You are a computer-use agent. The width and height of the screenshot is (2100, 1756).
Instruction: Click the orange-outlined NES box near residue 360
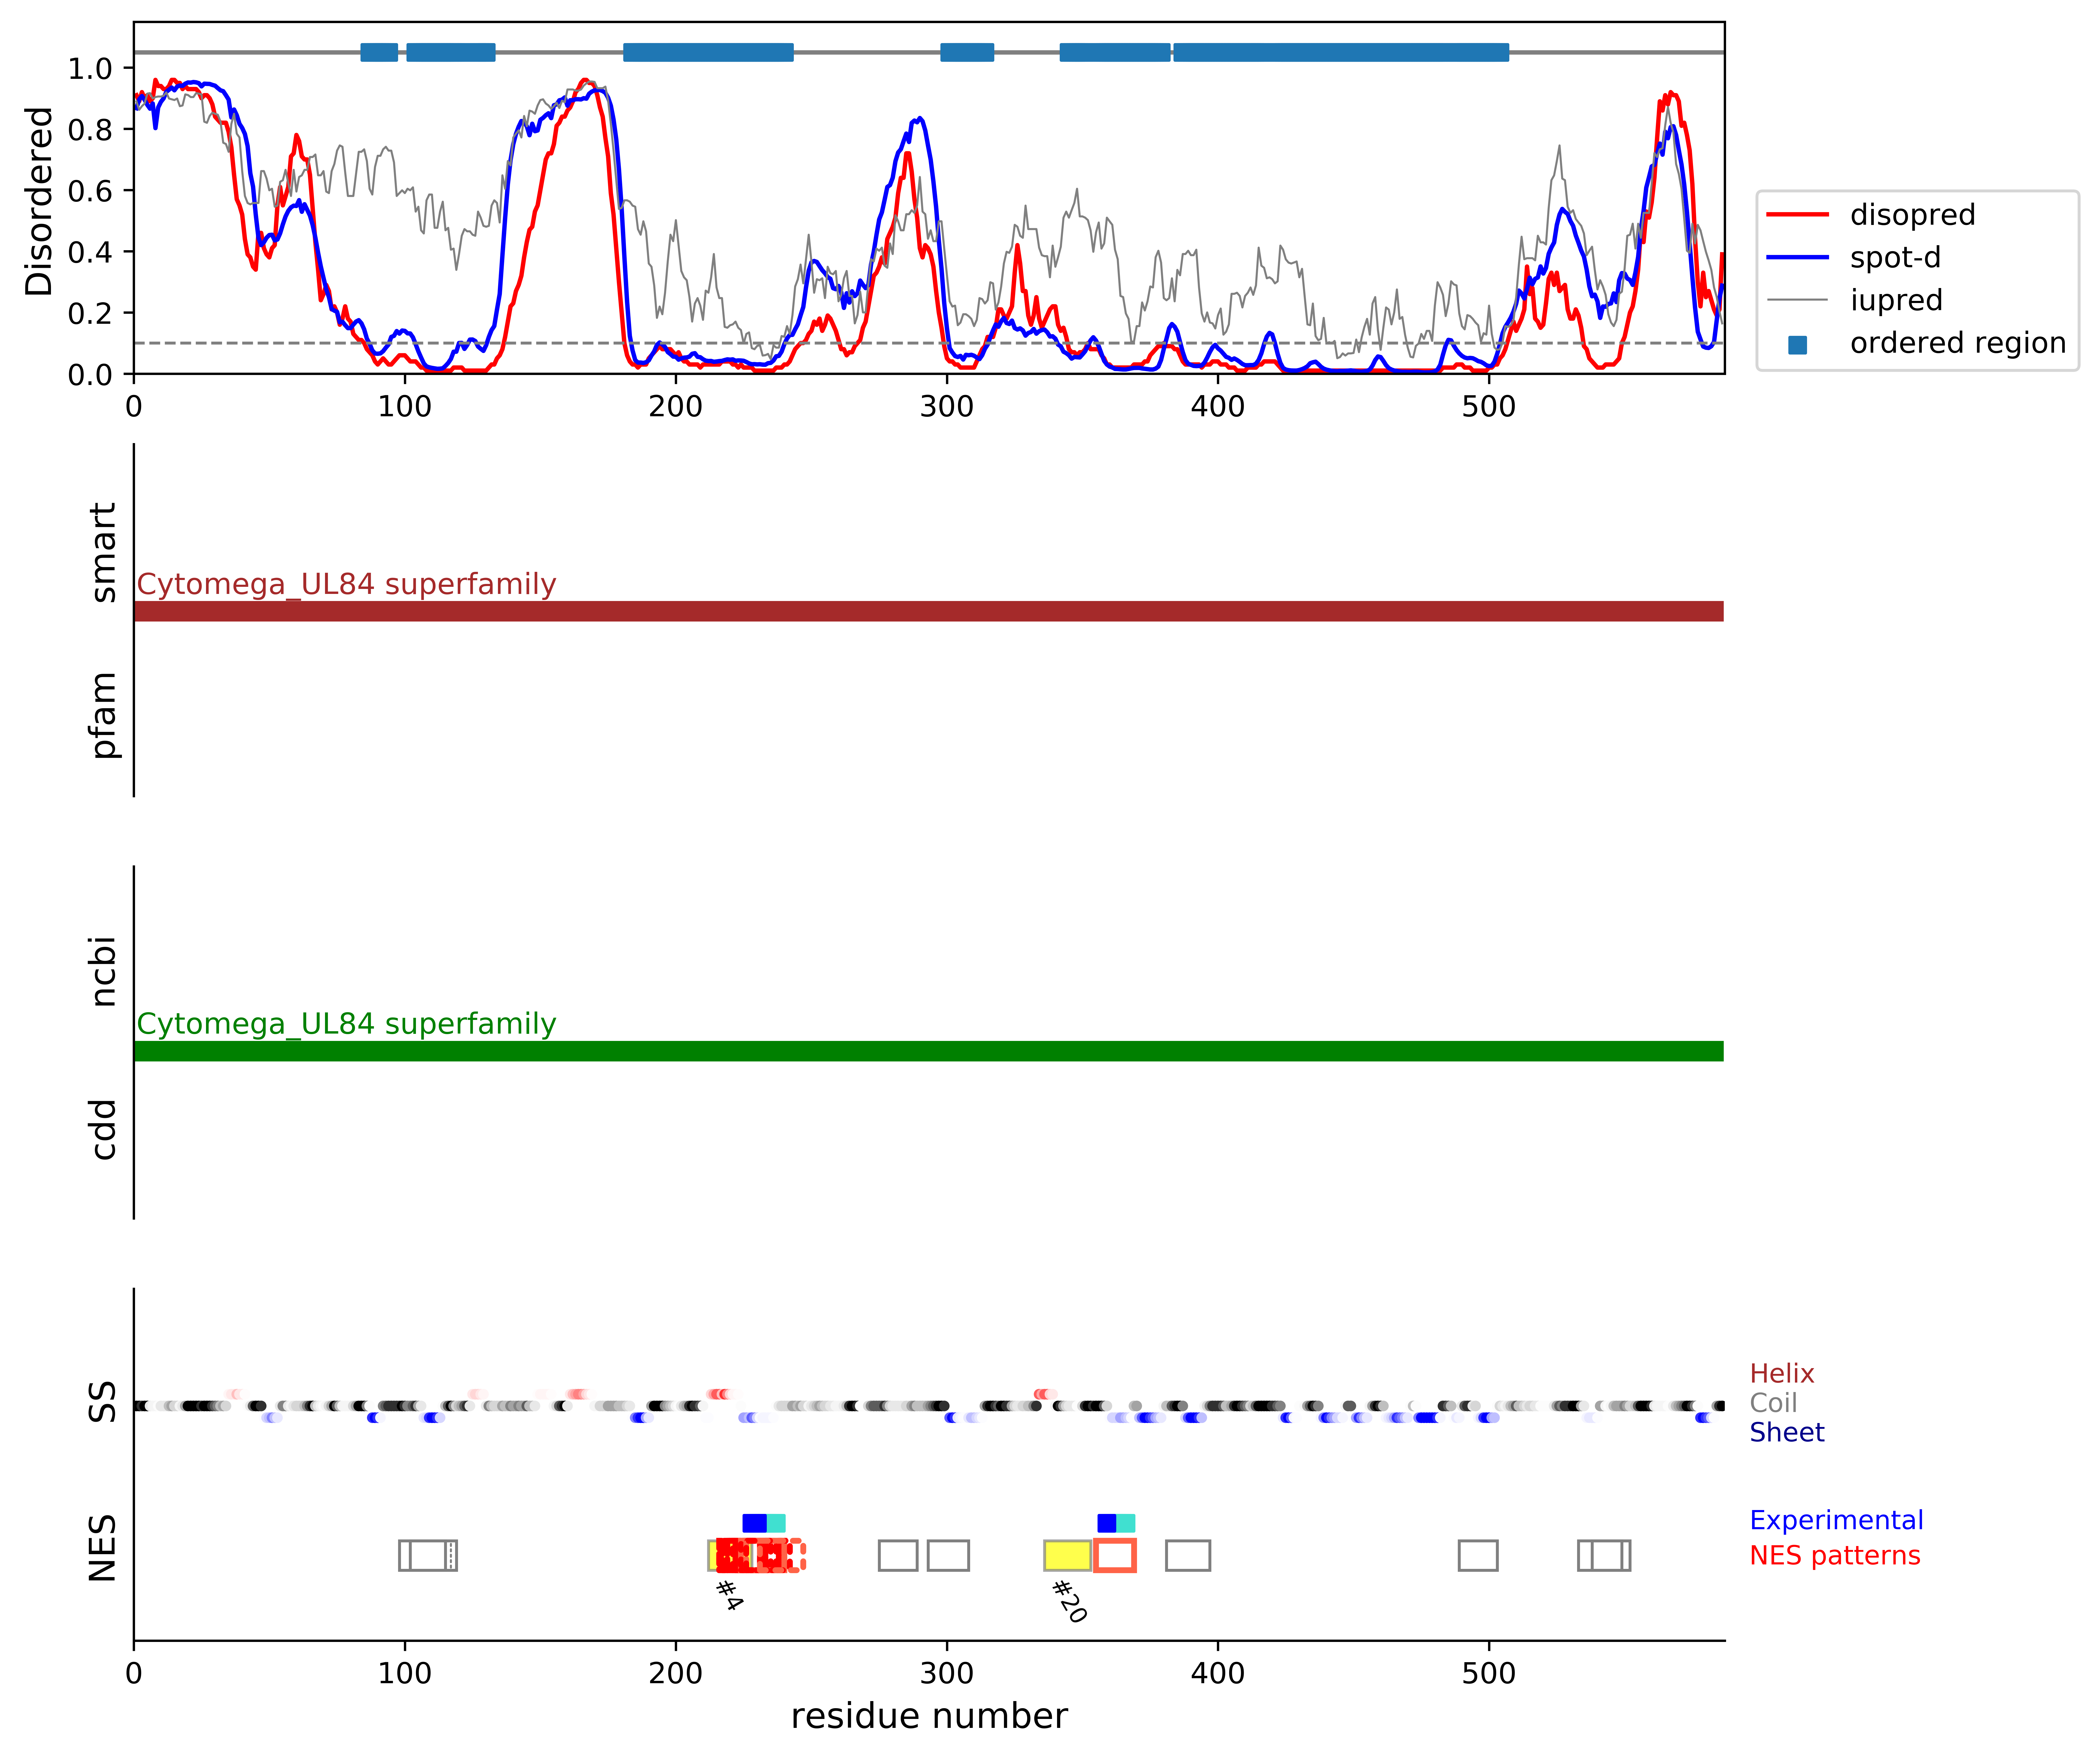point(1115,1556)
